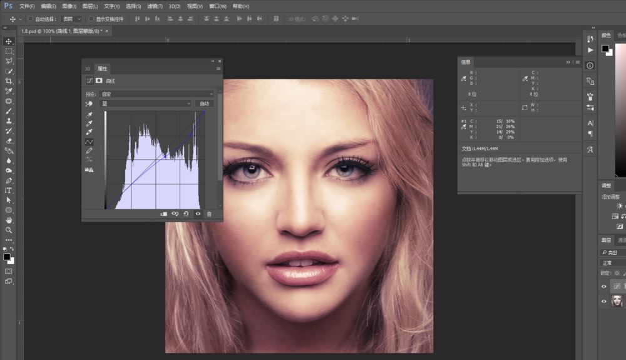Choose the pencil draw-curve mode
626x360 pixels.
point(89,151)
